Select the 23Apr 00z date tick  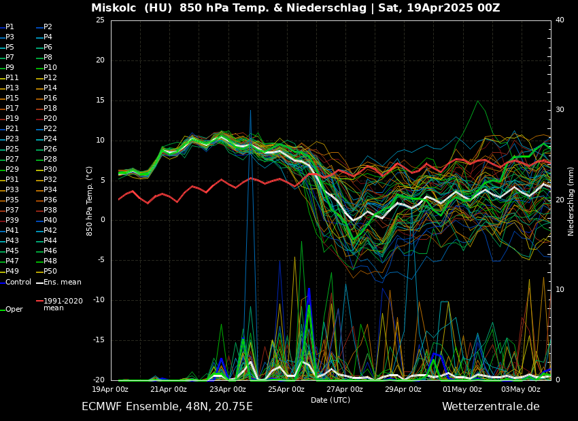click(227, 389)
